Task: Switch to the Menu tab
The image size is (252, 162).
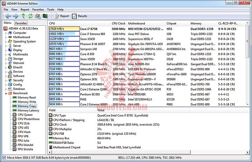Action: (x=8, y=23)
